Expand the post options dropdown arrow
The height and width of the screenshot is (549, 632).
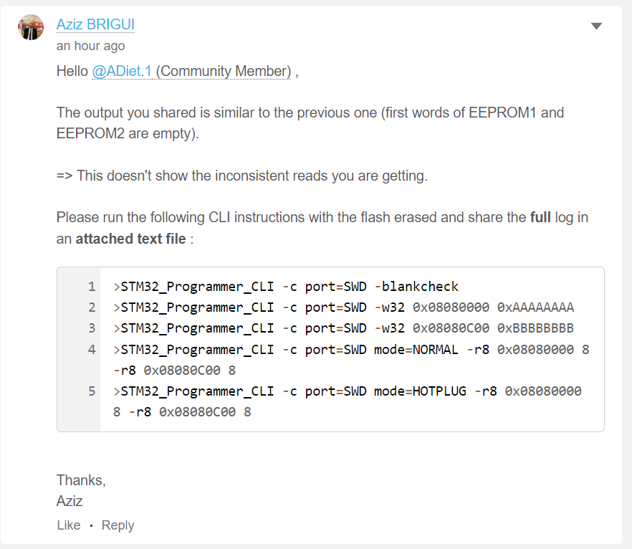(x=596, y=27)
